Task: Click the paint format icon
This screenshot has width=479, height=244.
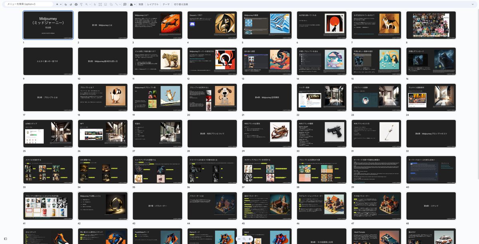Action: [x=81, y=4]
